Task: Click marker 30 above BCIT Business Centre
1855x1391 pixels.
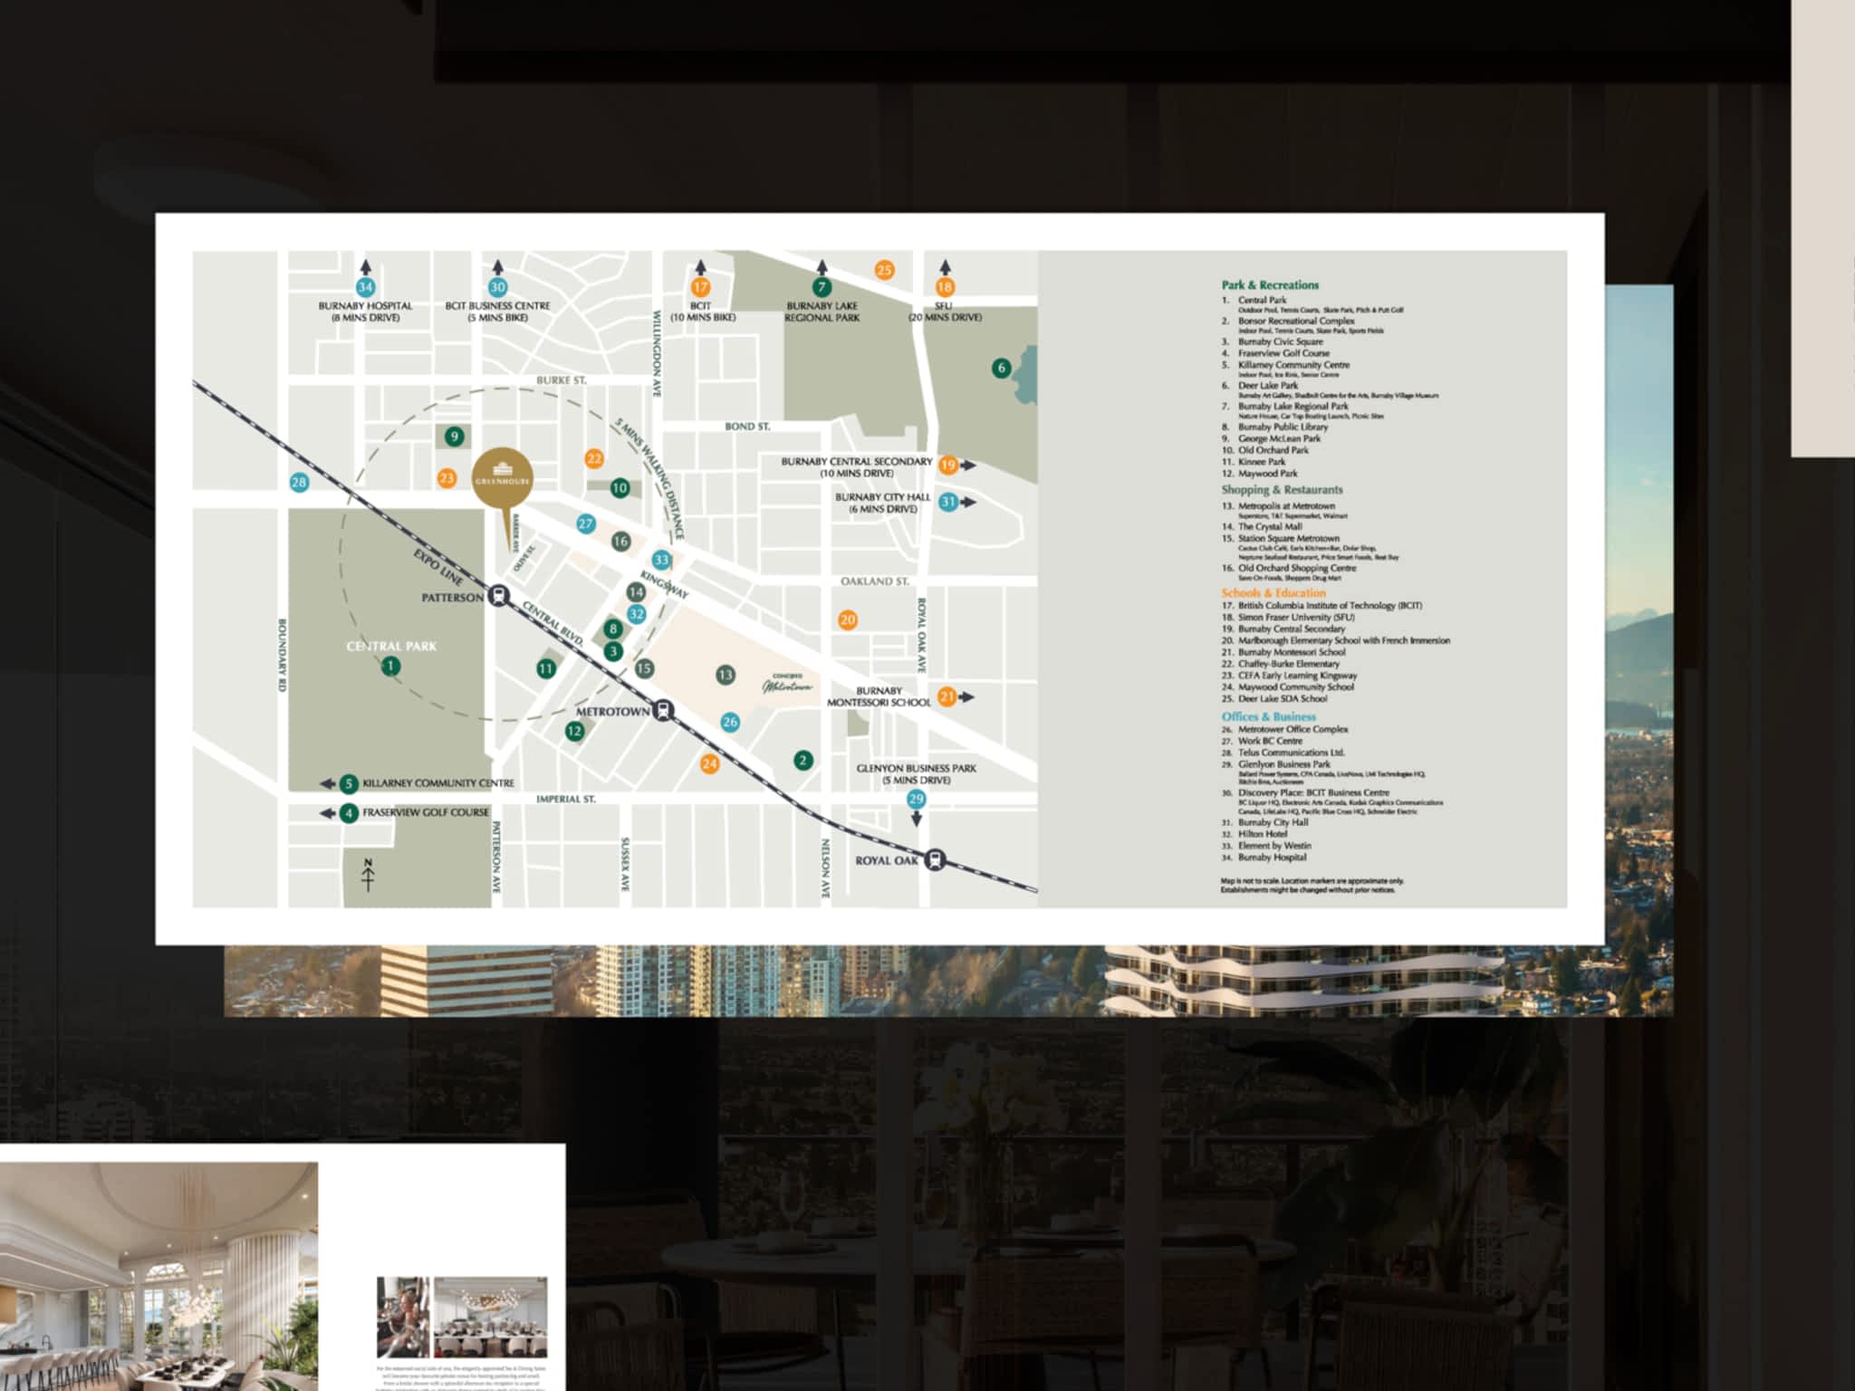Action: pos(497,287)
